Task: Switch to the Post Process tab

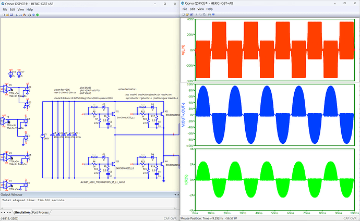Action: pos(40,213)
